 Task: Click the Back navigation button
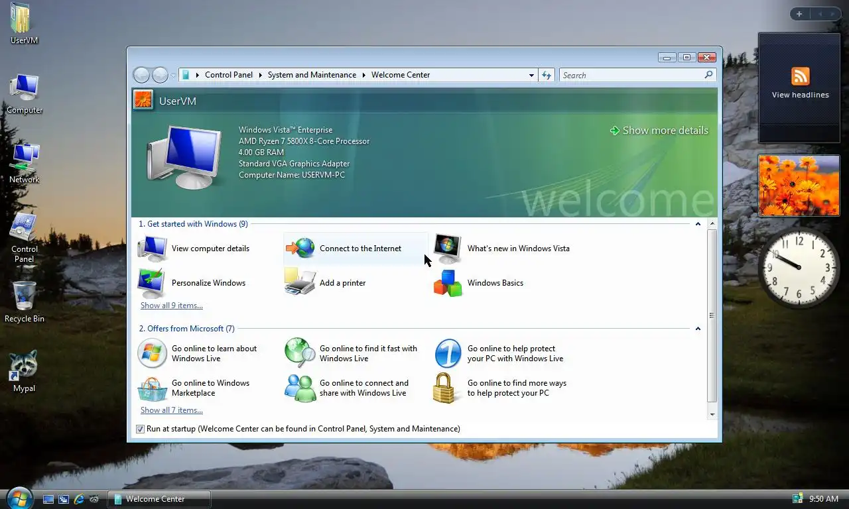(x=141, y=75)
